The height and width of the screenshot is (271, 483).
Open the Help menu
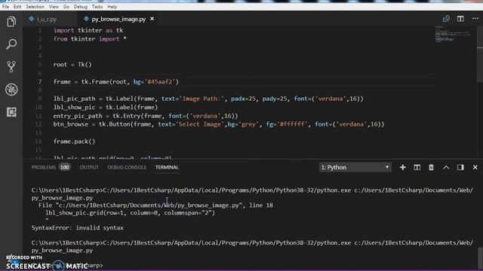(112, 7)
